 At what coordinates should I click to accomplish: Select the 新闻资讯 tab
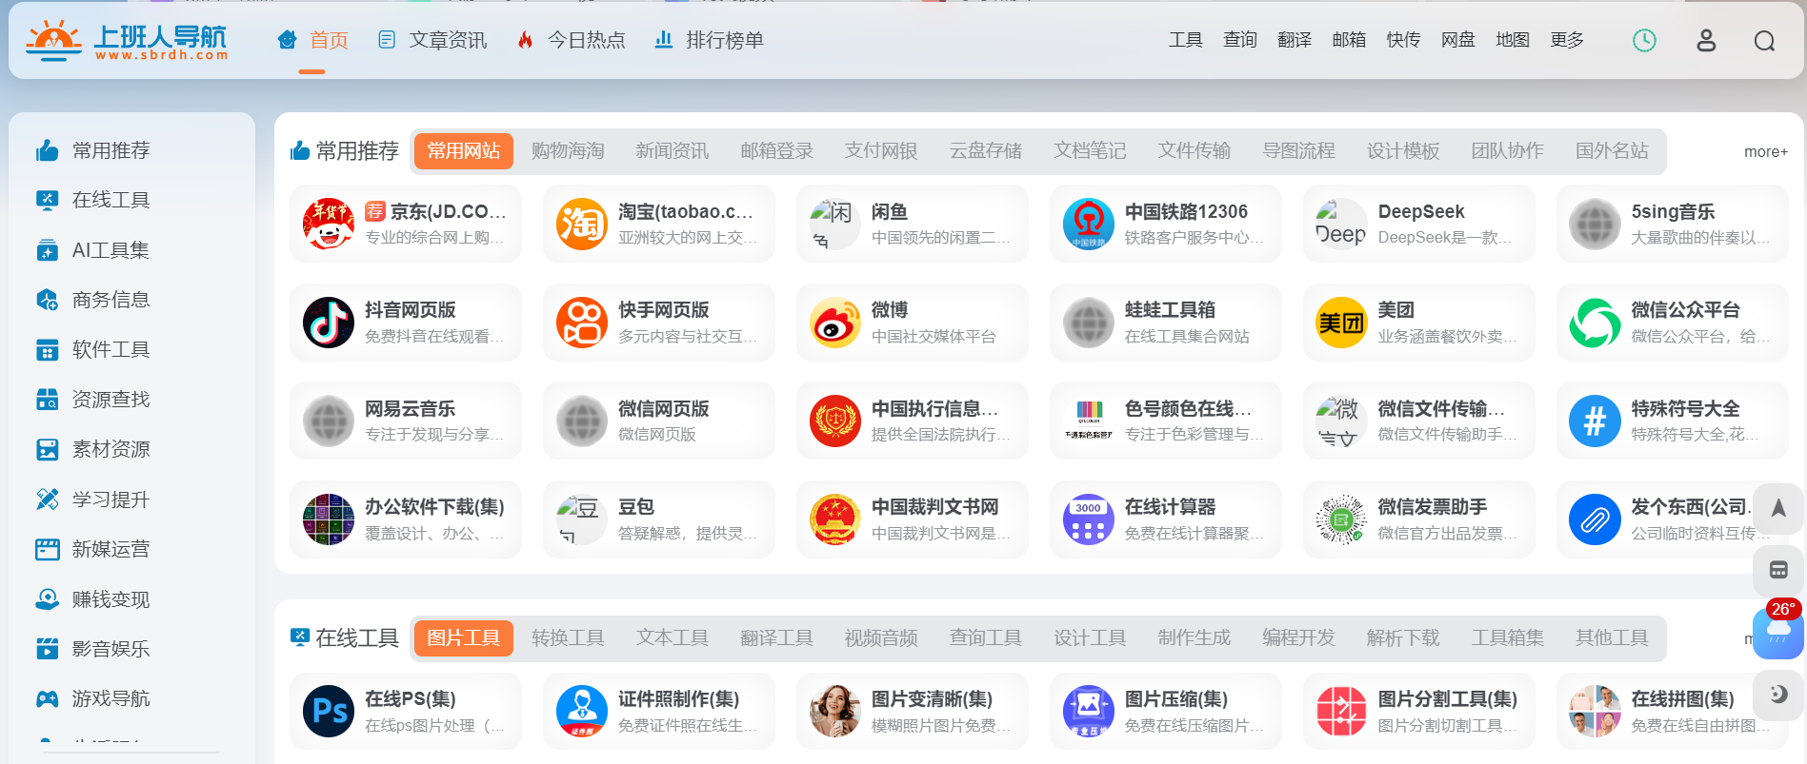673,151
